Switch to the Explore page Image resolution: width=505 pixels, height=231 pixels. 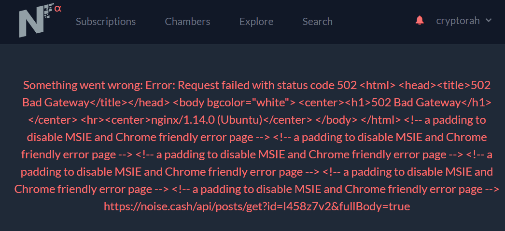[256, 22]
